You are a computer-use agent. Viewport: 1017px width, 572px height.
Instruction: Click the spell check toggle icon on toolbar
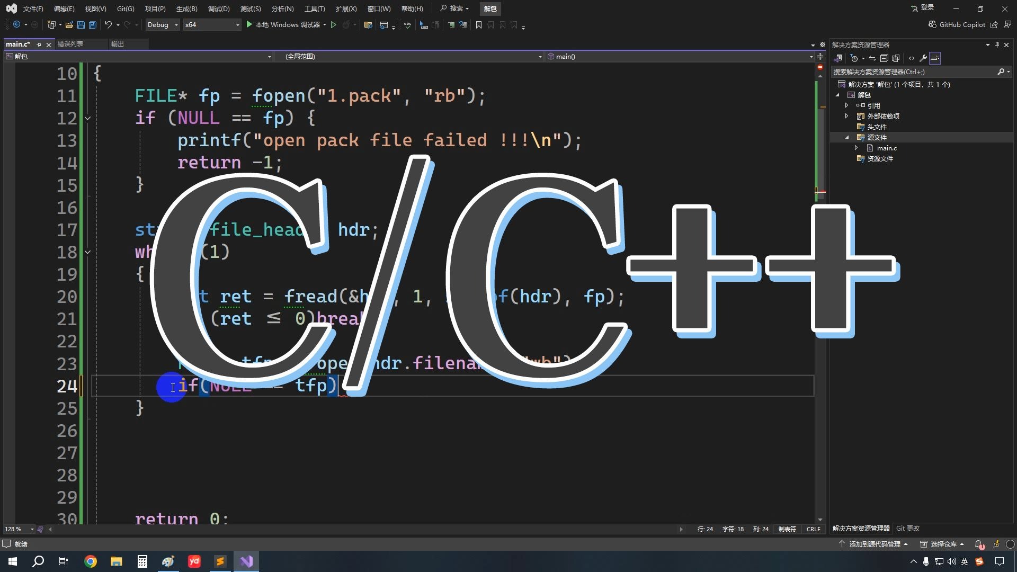[407, 25]
